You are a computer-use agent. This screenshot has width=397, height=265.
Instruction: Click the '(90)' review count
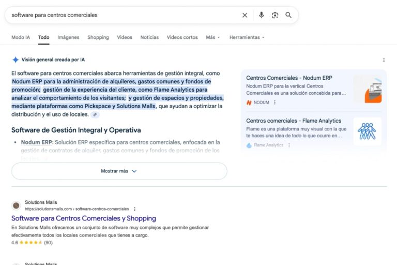pos(49,242)
